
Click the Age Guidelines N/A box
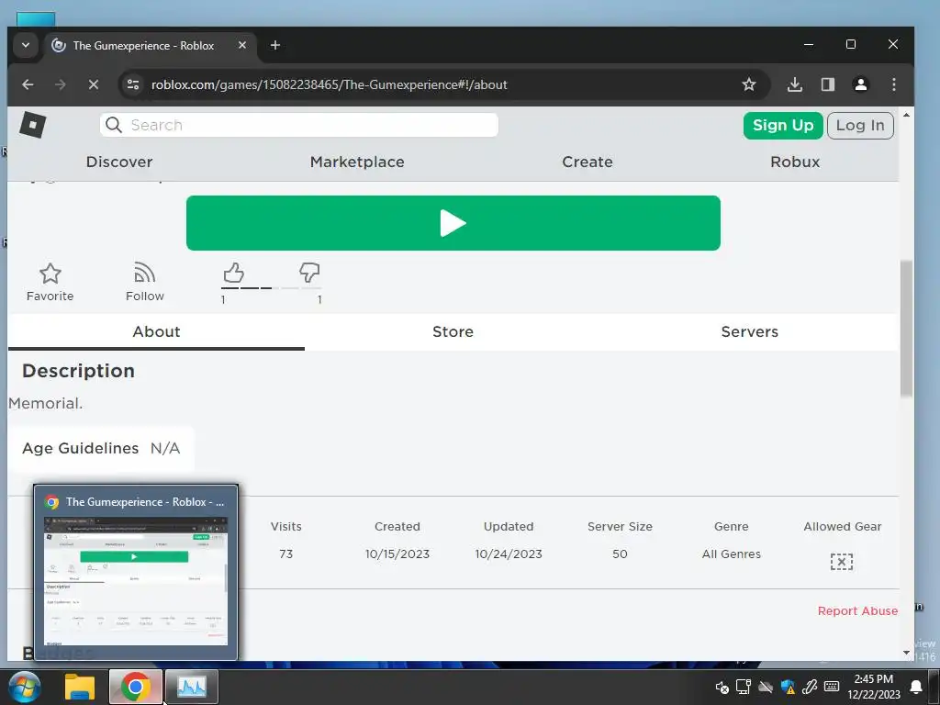click(101, 448)
